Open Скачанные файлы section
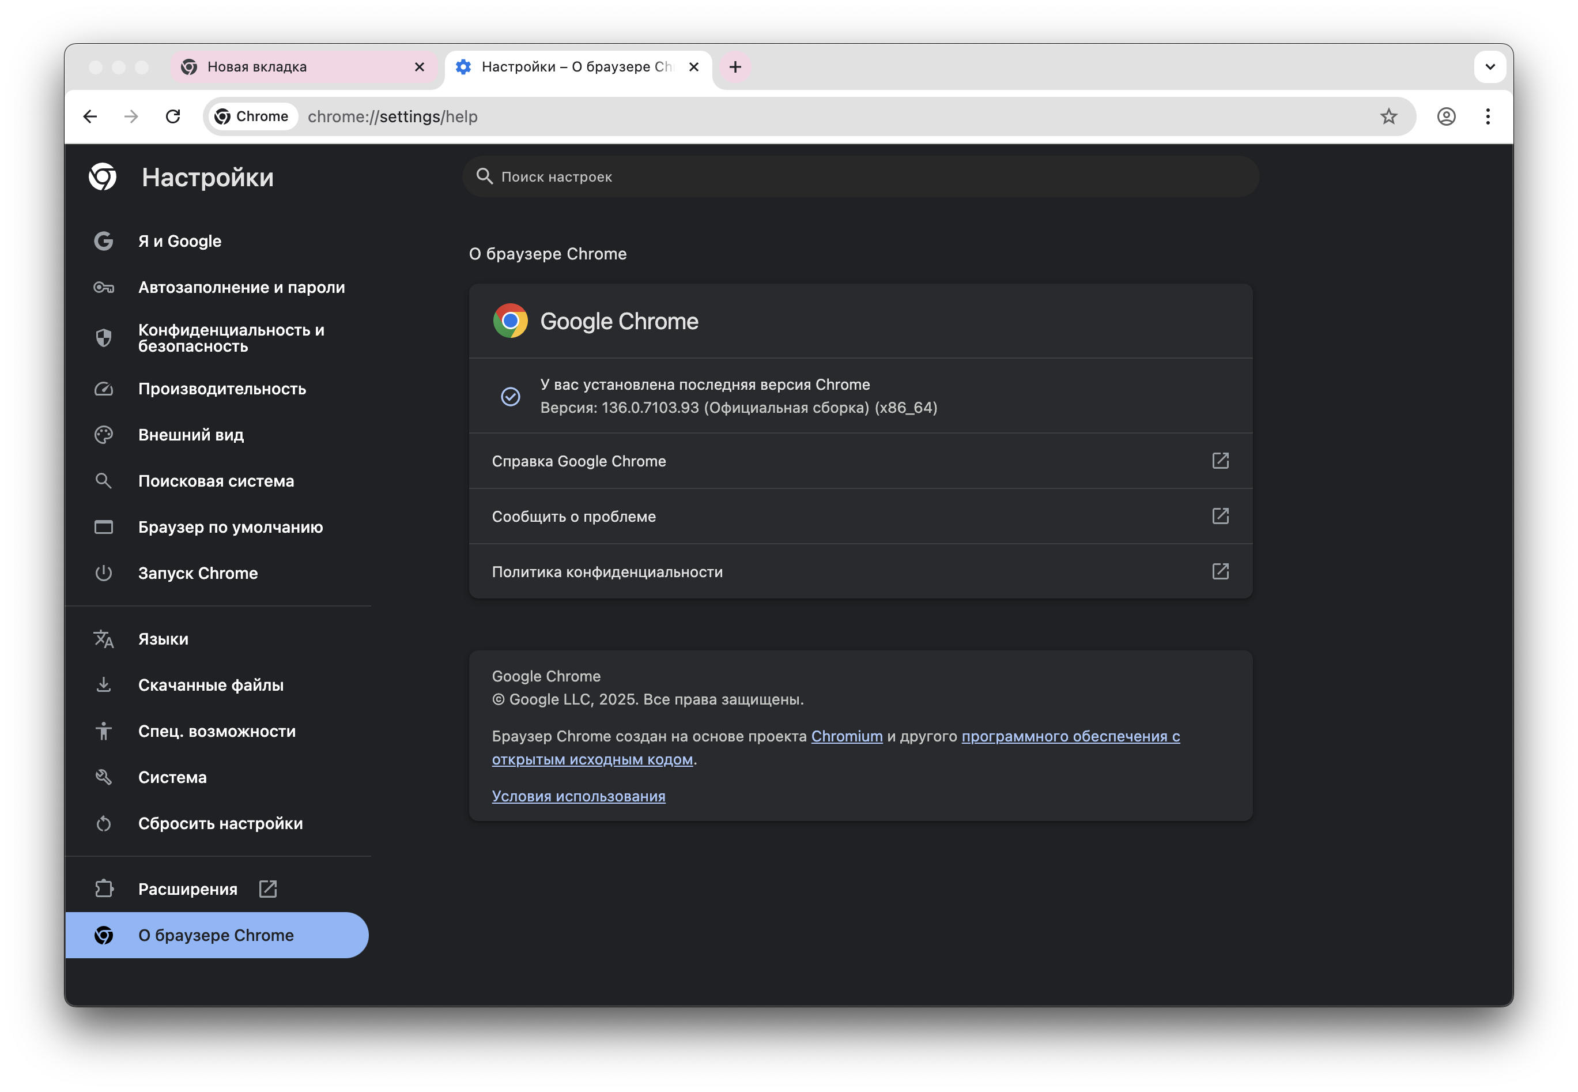The image size is (1578, 1092). pyautogui.click(x=210, y=685)
